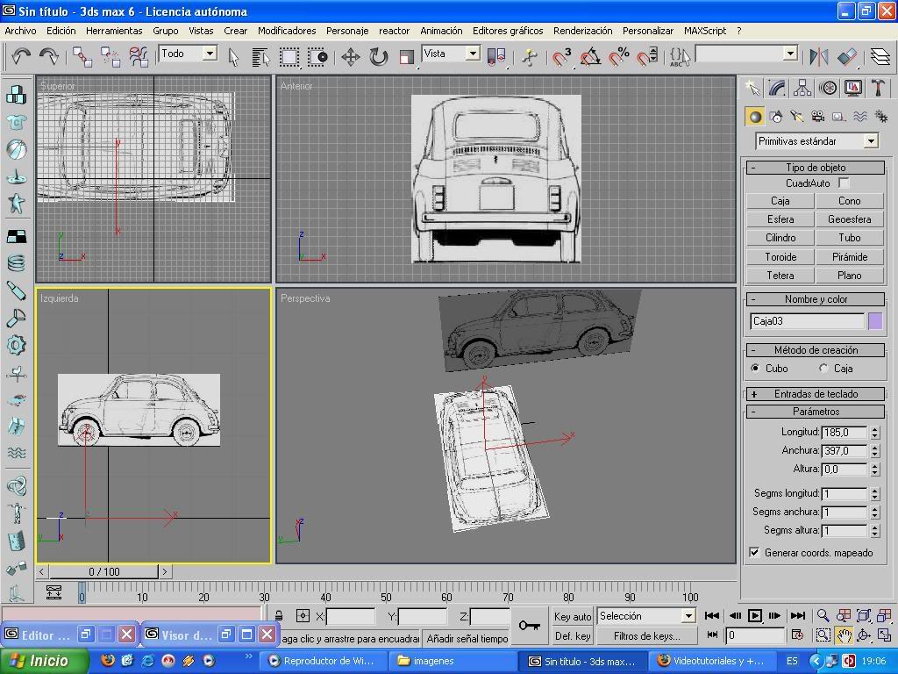Screen dimensions: 898x674
Task: Click the Filtros de keys button
Action: point(647,636)
